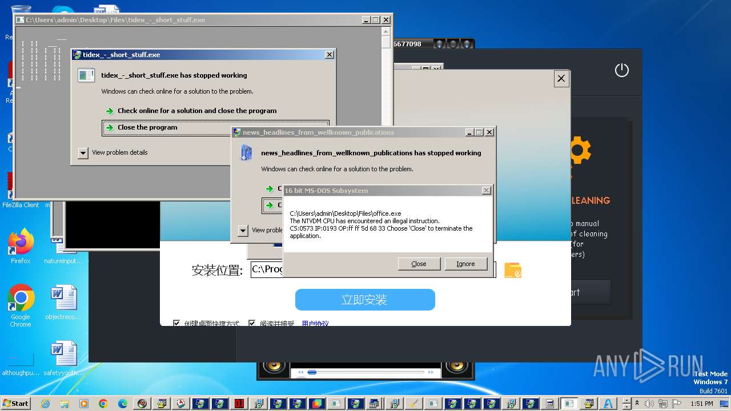731x411 pixels.
Task: Click the taskbar clock showing 1:51 PM
Action: coord(701,404)
